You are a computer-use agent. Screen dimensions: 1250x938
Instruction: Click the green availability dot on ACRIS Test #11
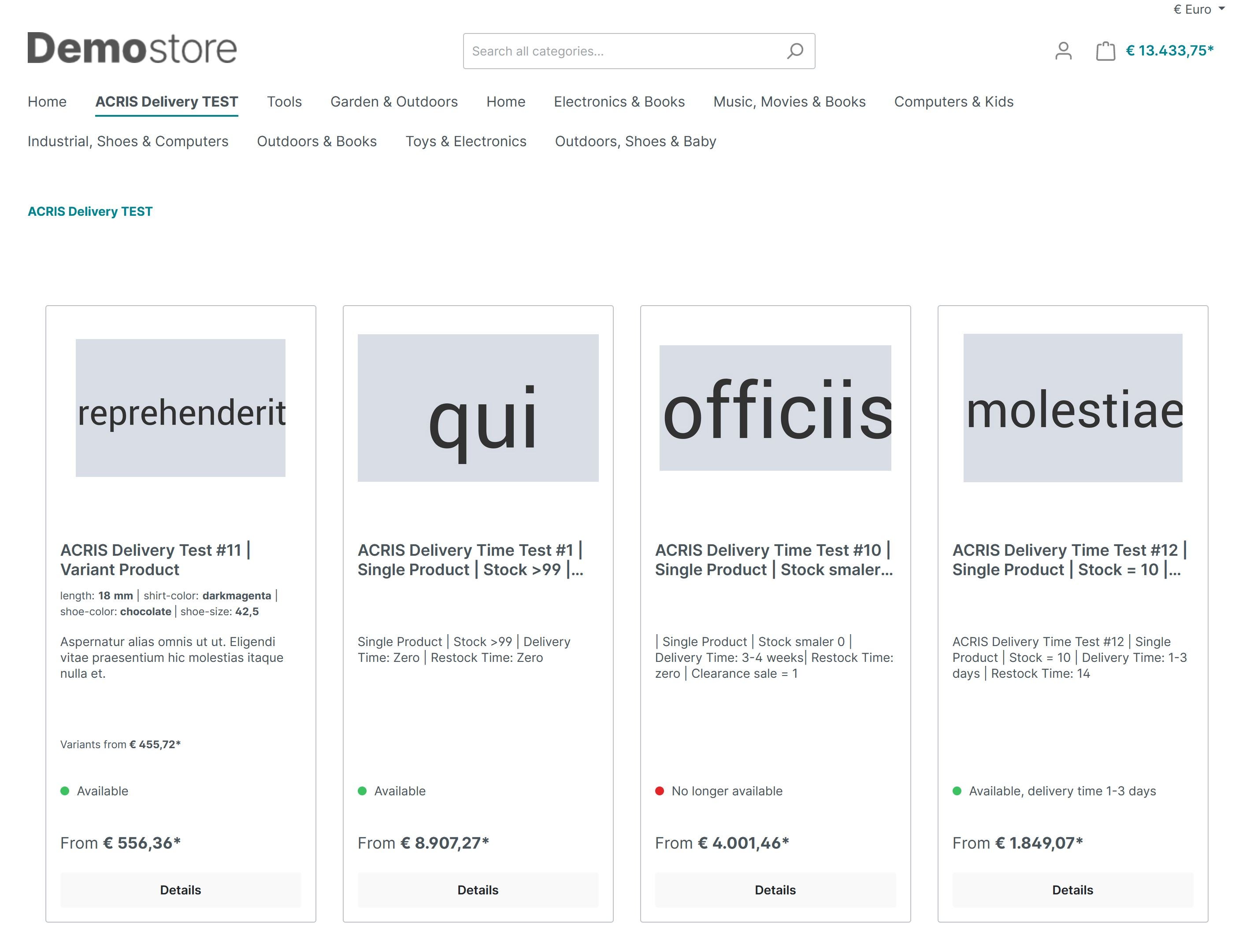pyautogui.click(x=65, y=790)
